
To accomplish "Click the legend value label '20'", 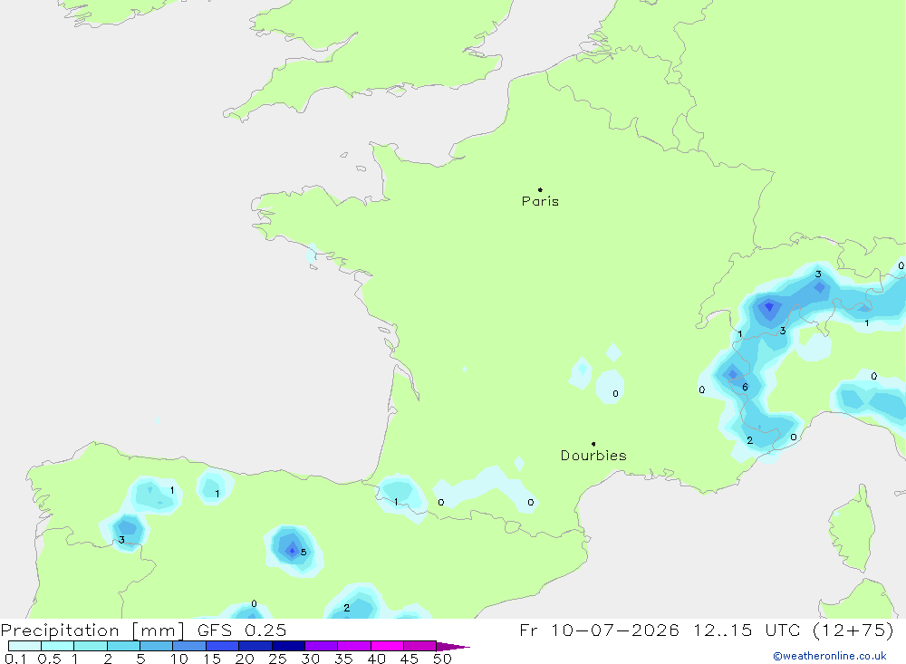I will [x=245, y=659].
